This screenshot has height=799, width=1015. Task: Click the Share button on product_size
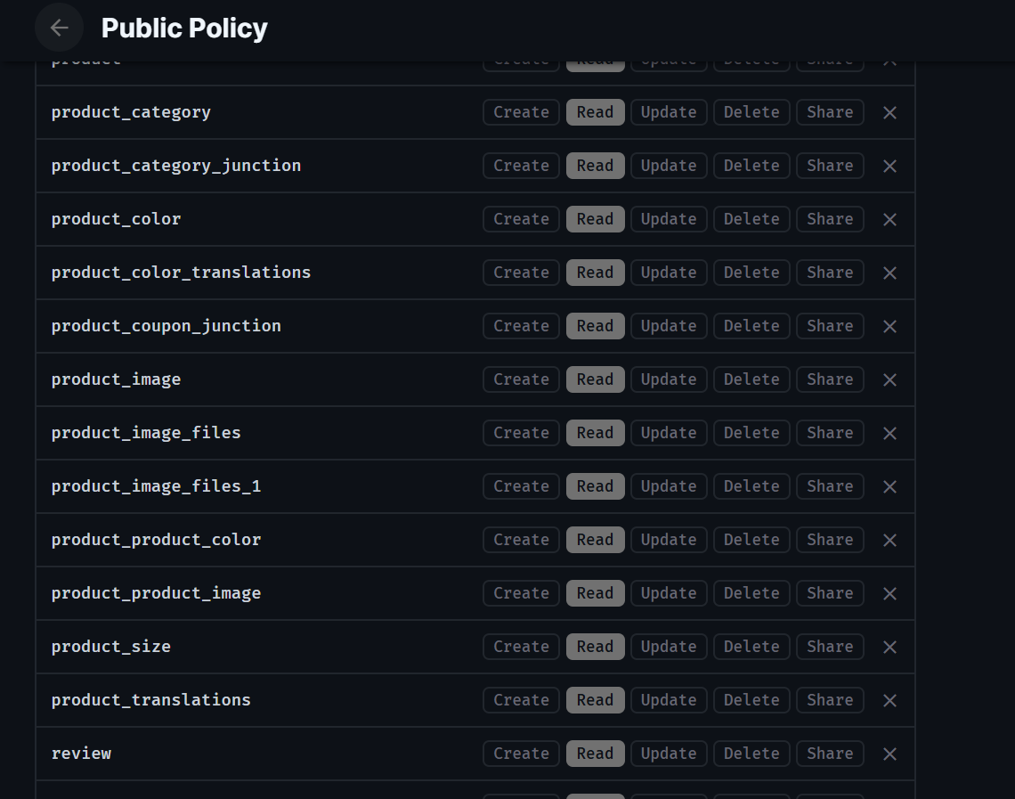829,647
